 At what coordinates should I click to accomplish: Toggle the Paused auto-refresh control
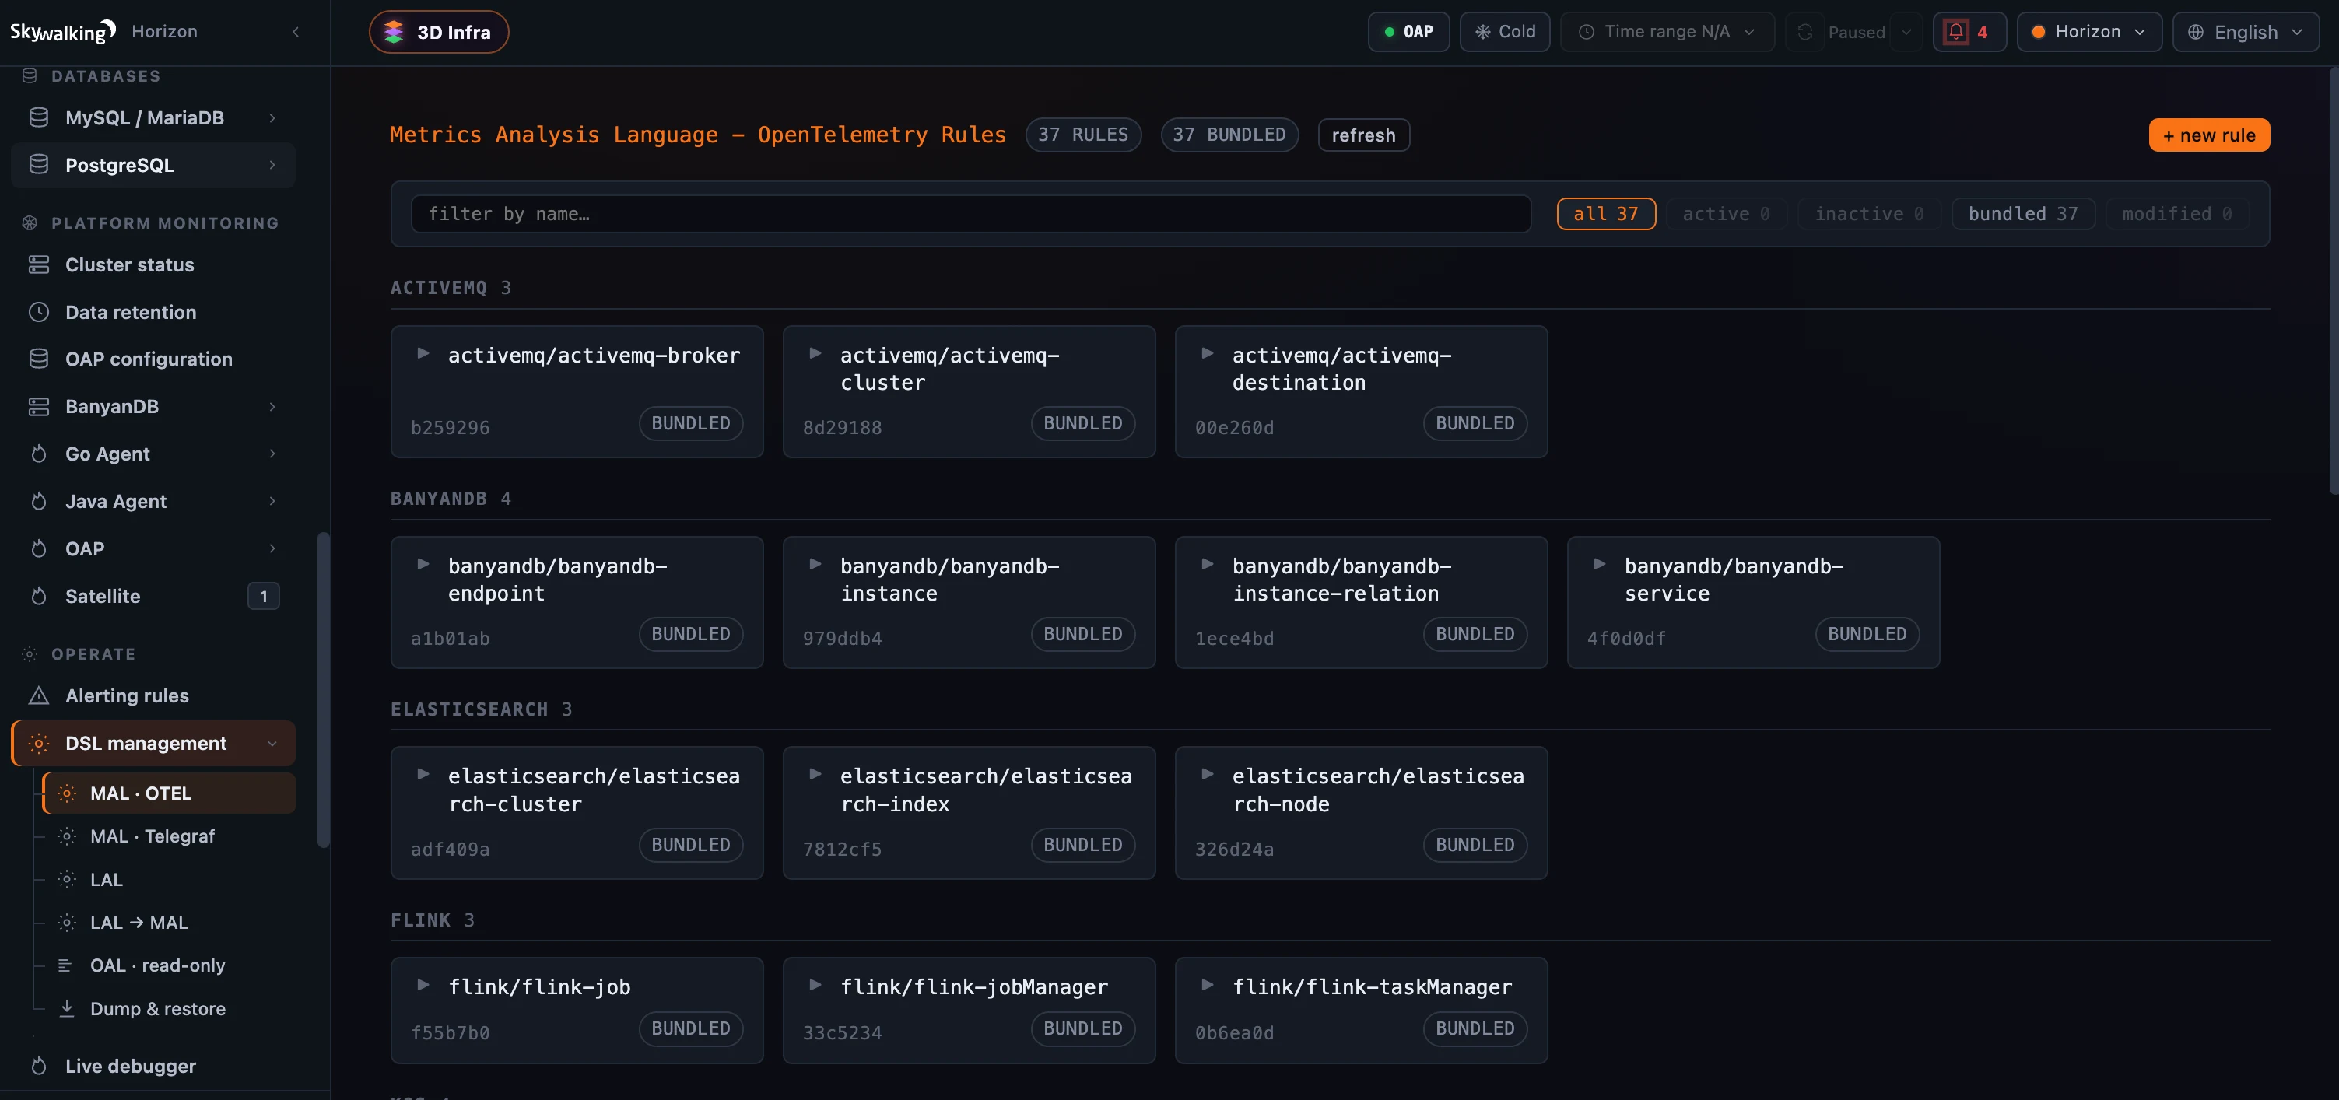tap(1856, 32)
